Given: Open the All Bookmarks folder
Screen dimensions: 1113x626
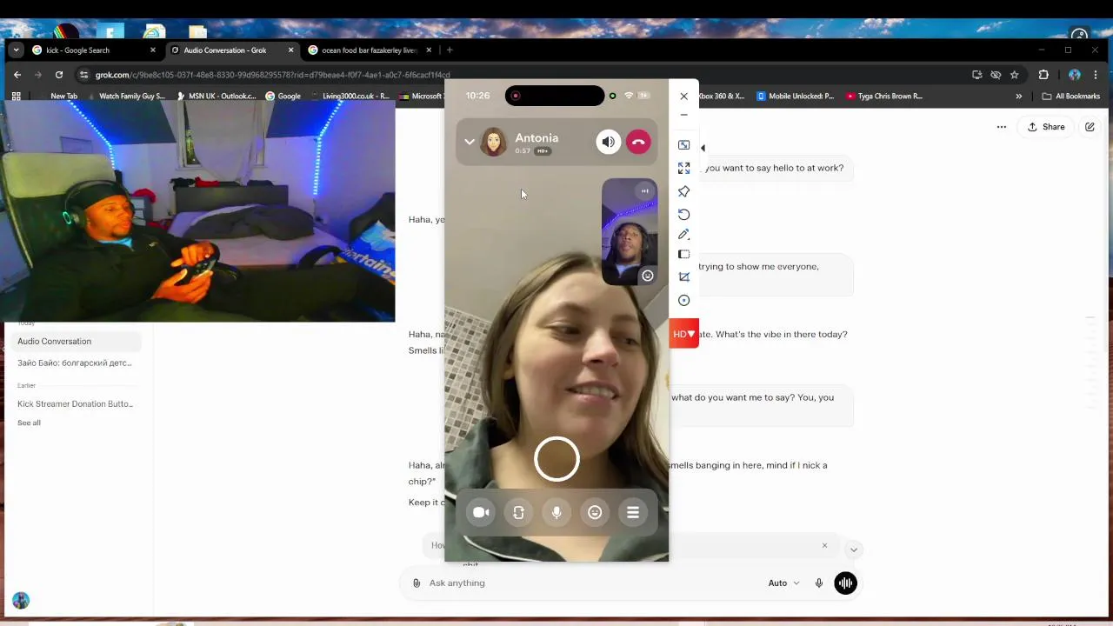Looking at the screenshot, I should coord(1071,97).
